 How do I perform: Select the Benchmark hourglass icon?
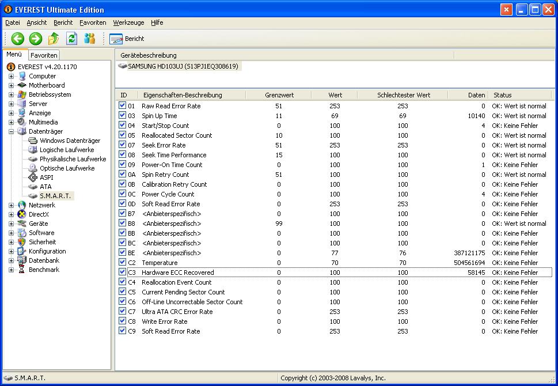tap(22, 270)
